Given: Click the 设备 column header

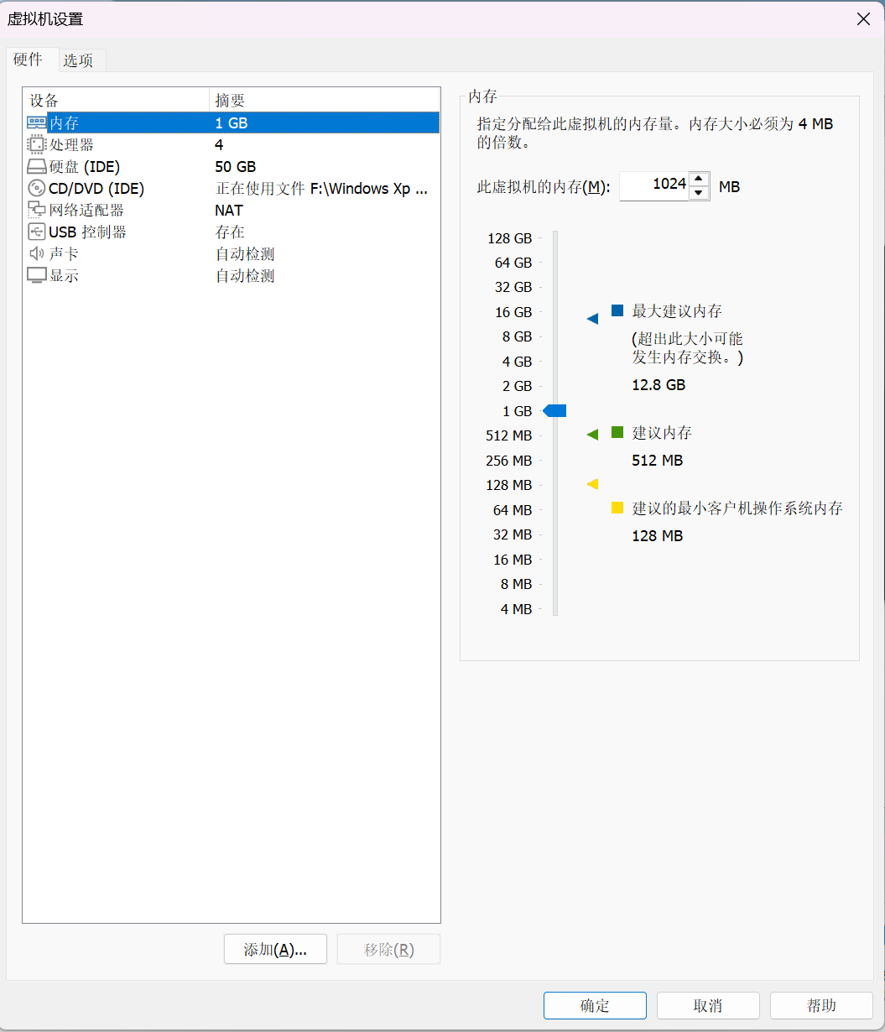Looking at the screenshot, I should [116, 101].
